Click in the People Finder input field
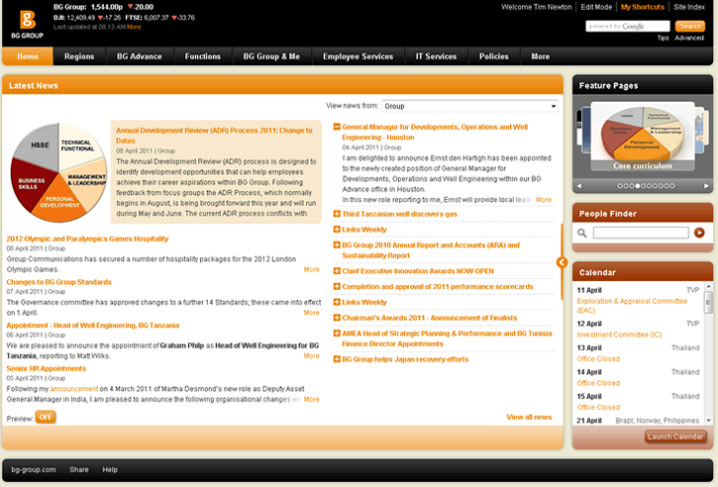The width and height of the screenshot is (718, 487). [641, 233]
